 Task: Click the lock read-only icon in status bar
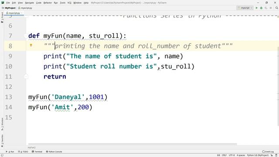coord(272,155)
